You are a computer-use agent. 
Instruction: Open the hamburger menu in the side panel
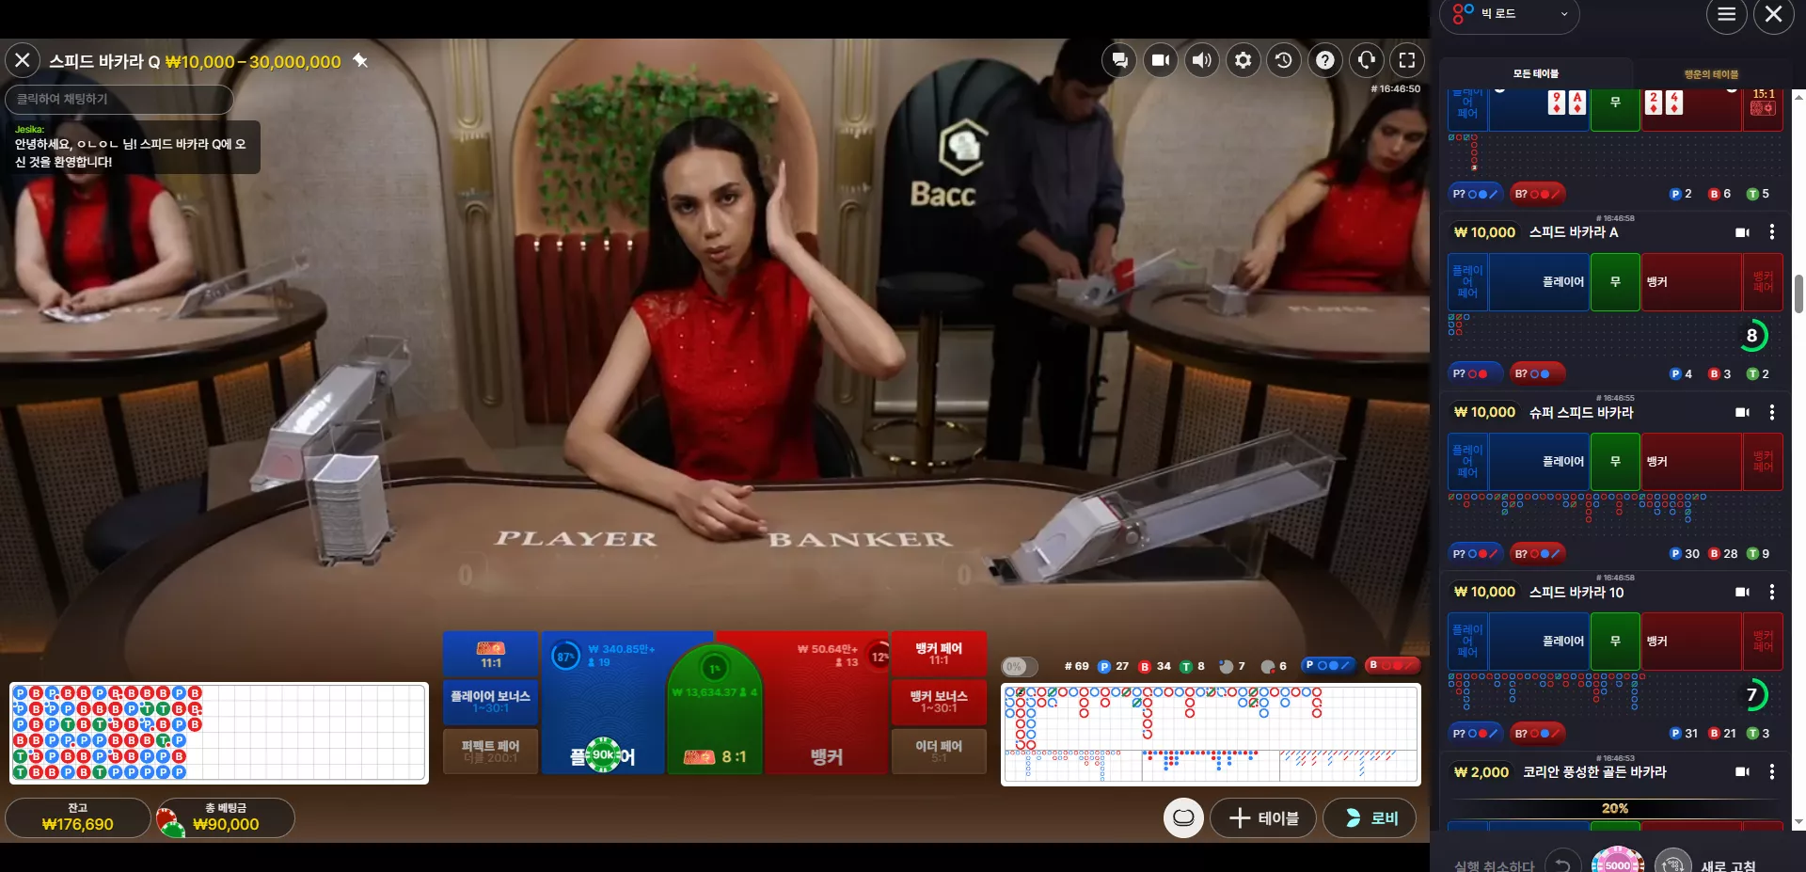tap(1726, 14)
